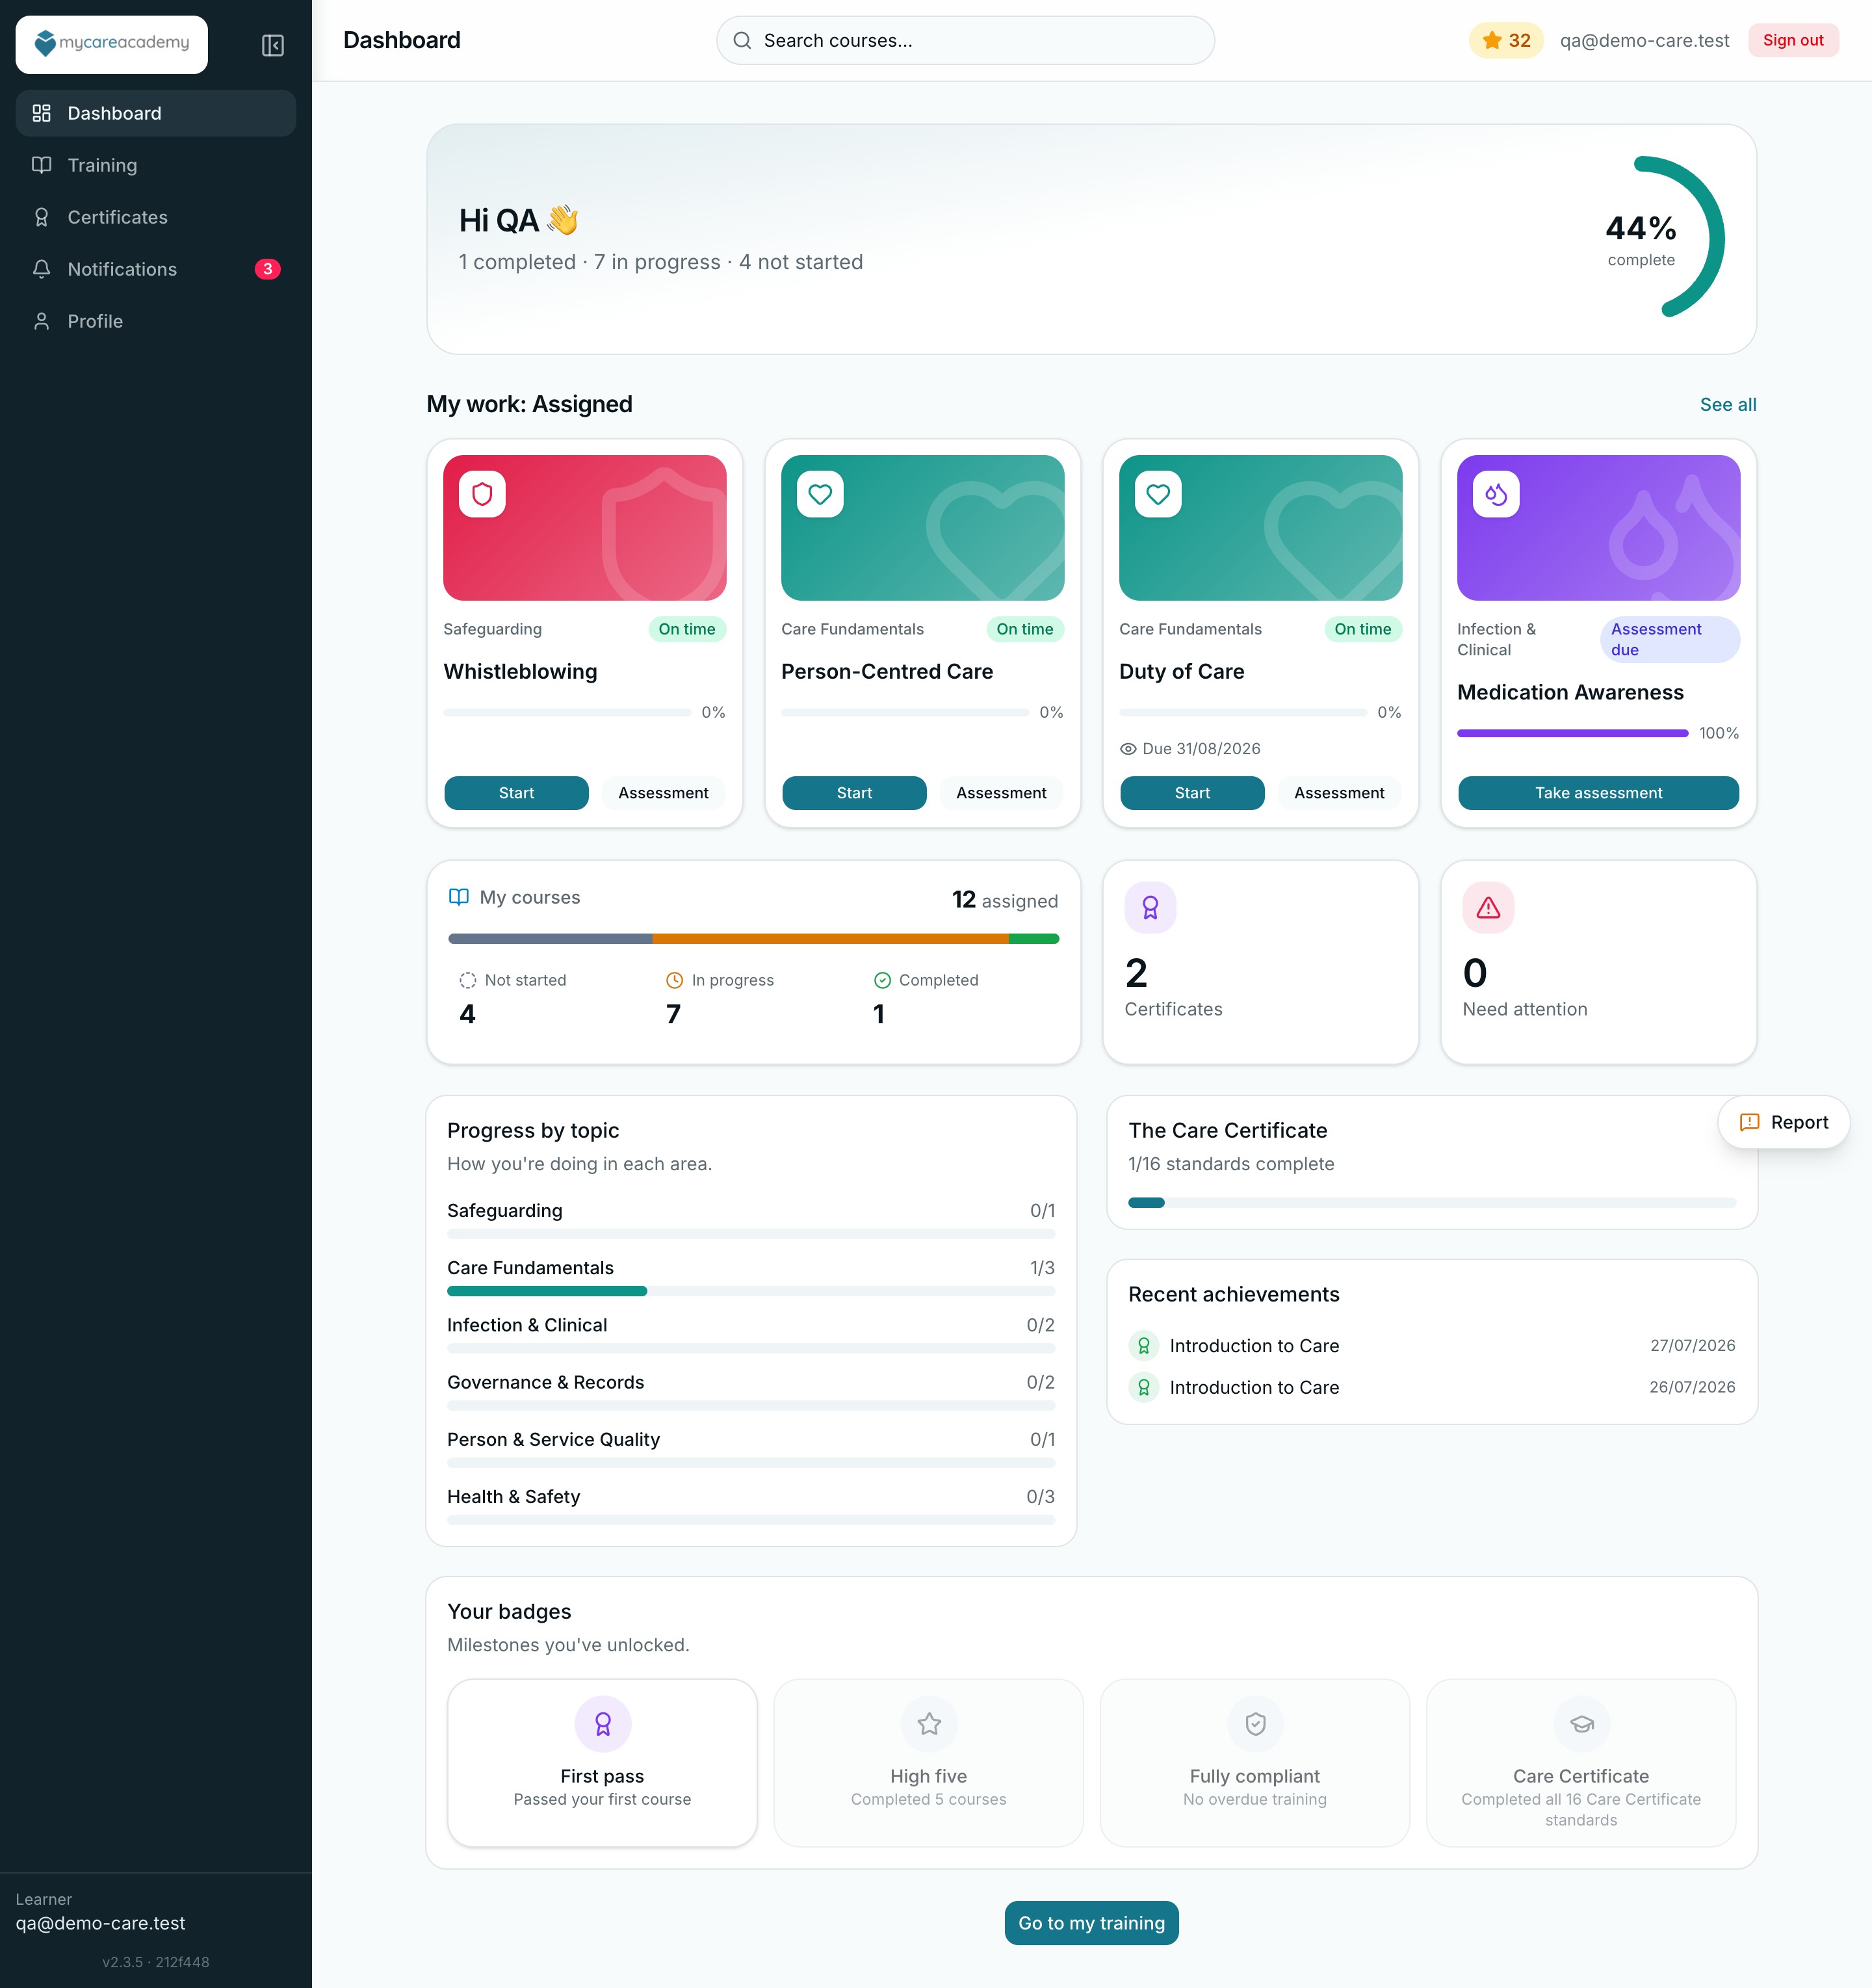The height and width of the screenshot is (1988, 1872).
Task: Click the book icon beside My courses
Action: click(x=459, y=897)
